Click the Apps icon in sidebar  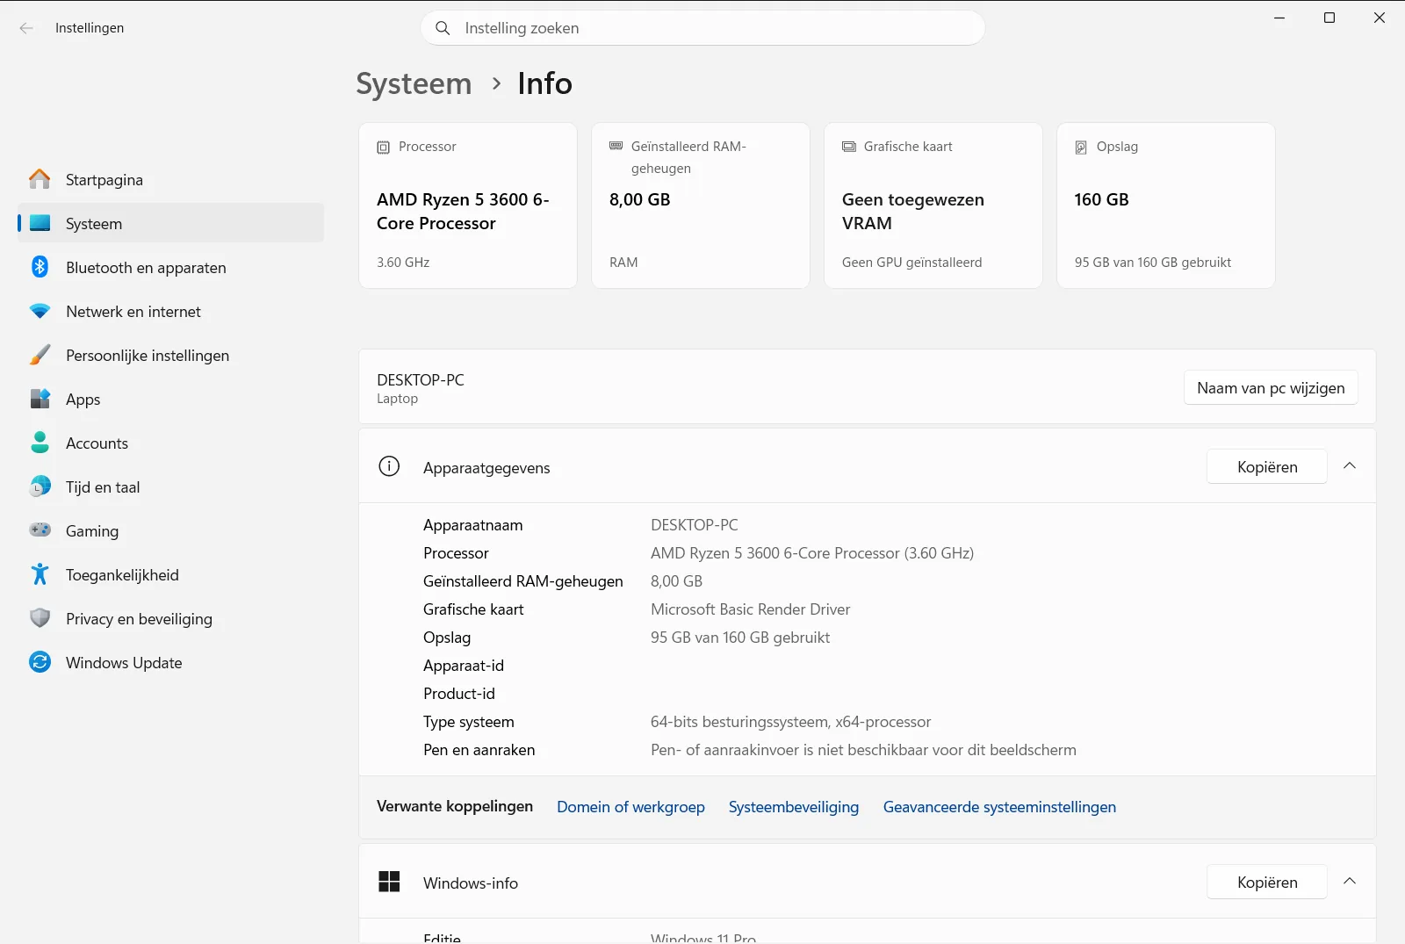click(40, 399)
